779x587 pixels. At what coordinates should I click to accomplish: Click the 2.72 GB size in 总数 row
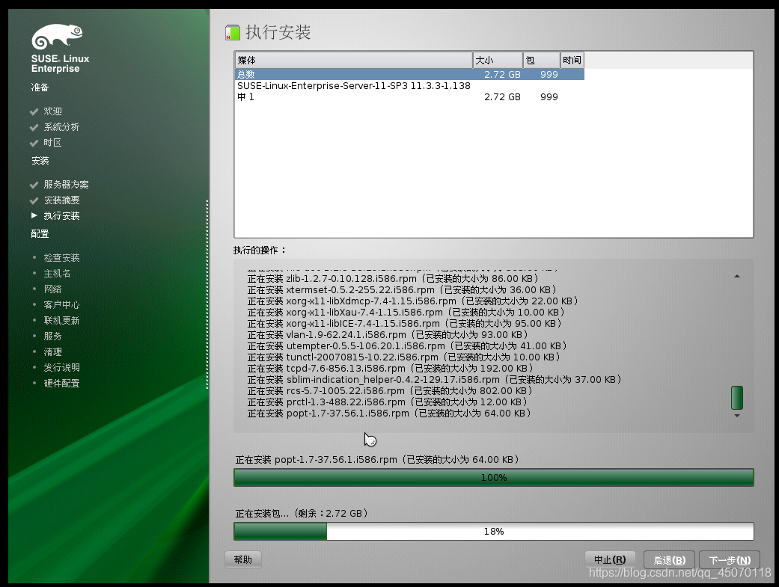tap(502, 75)
